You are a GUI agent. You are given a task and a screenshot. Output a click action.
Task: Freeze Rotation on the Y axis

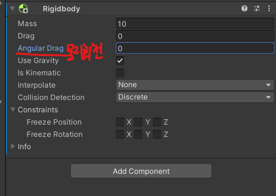pos(138,134)
